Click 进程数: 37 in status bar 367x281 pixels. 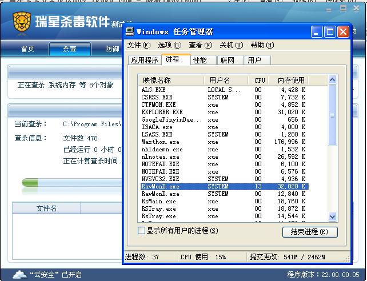coord(142,257)
